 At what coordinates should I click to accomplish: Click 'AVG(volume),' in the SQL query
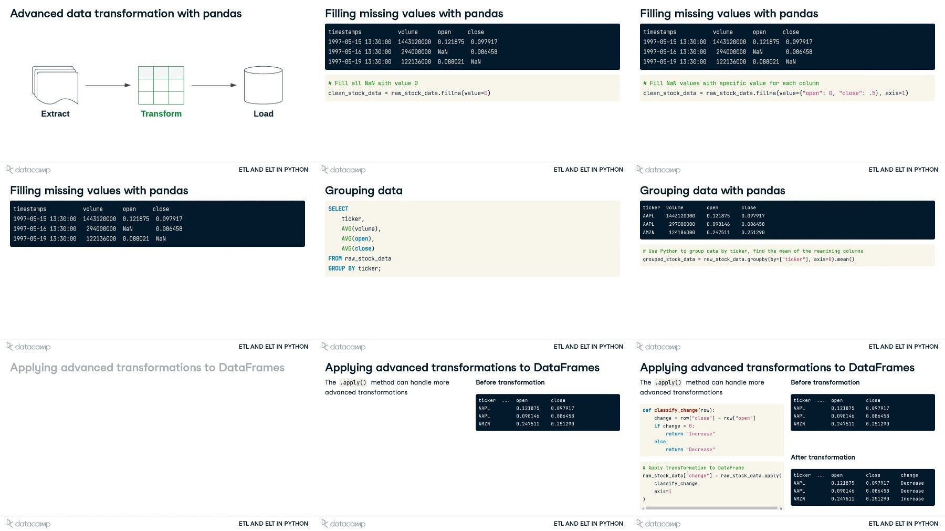point(361,229)
